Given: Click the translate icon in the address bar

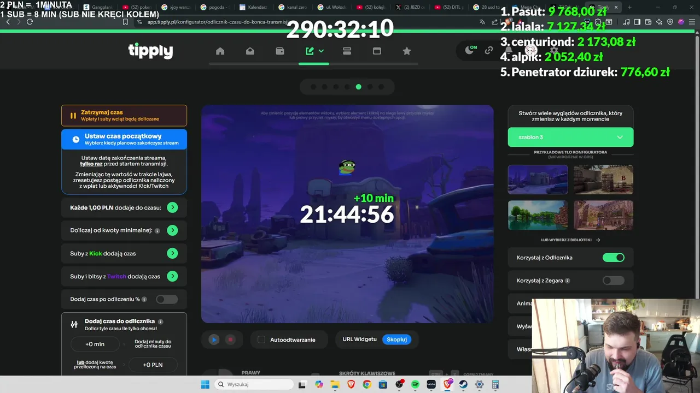Looking at the screenshot, I should [x=482, y=22].
